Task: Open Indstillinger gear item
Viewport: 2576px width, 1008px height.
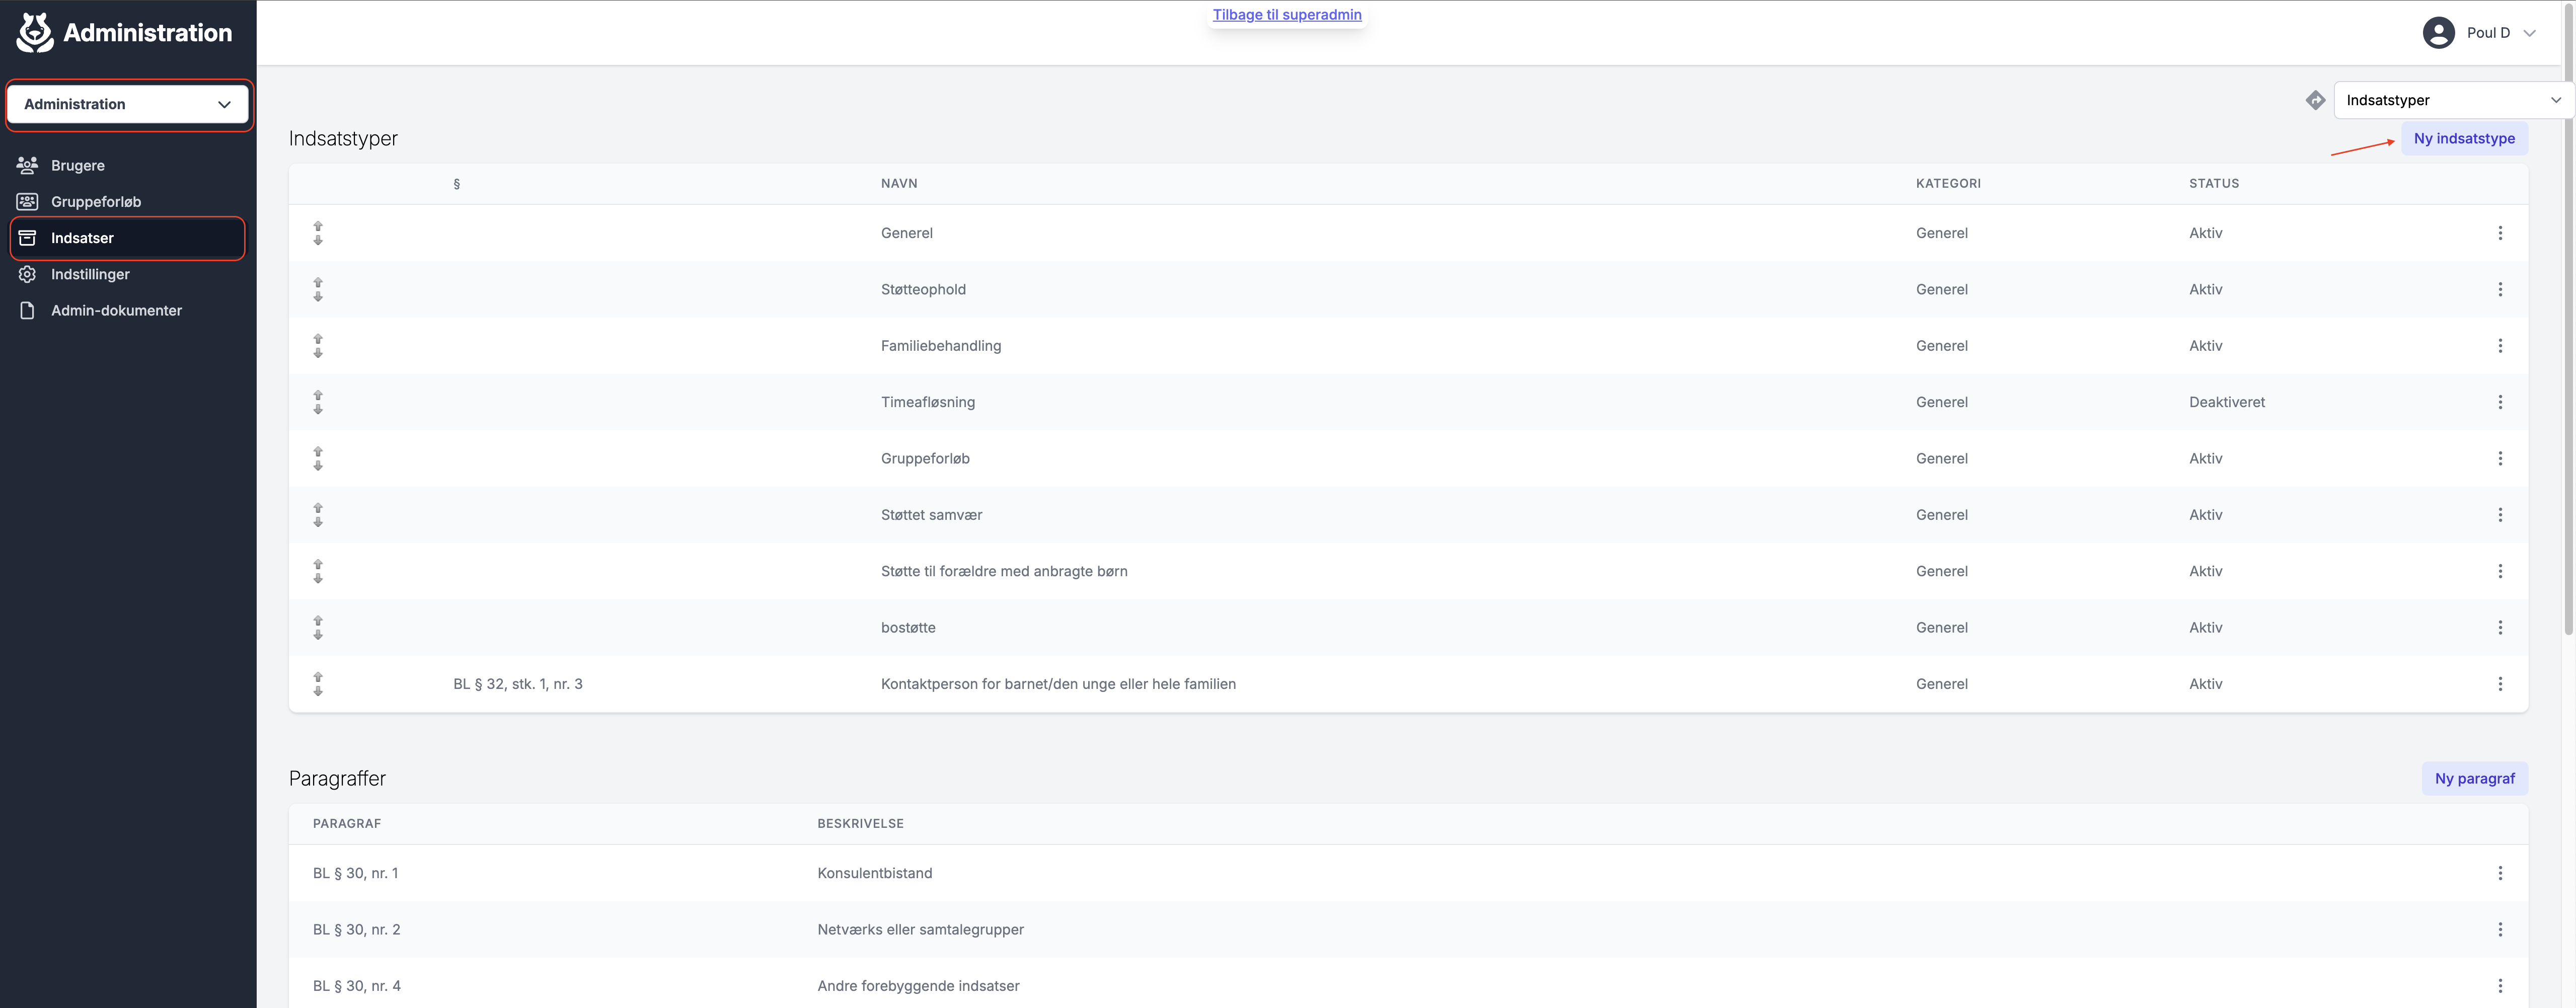Action: coord(90,274)
